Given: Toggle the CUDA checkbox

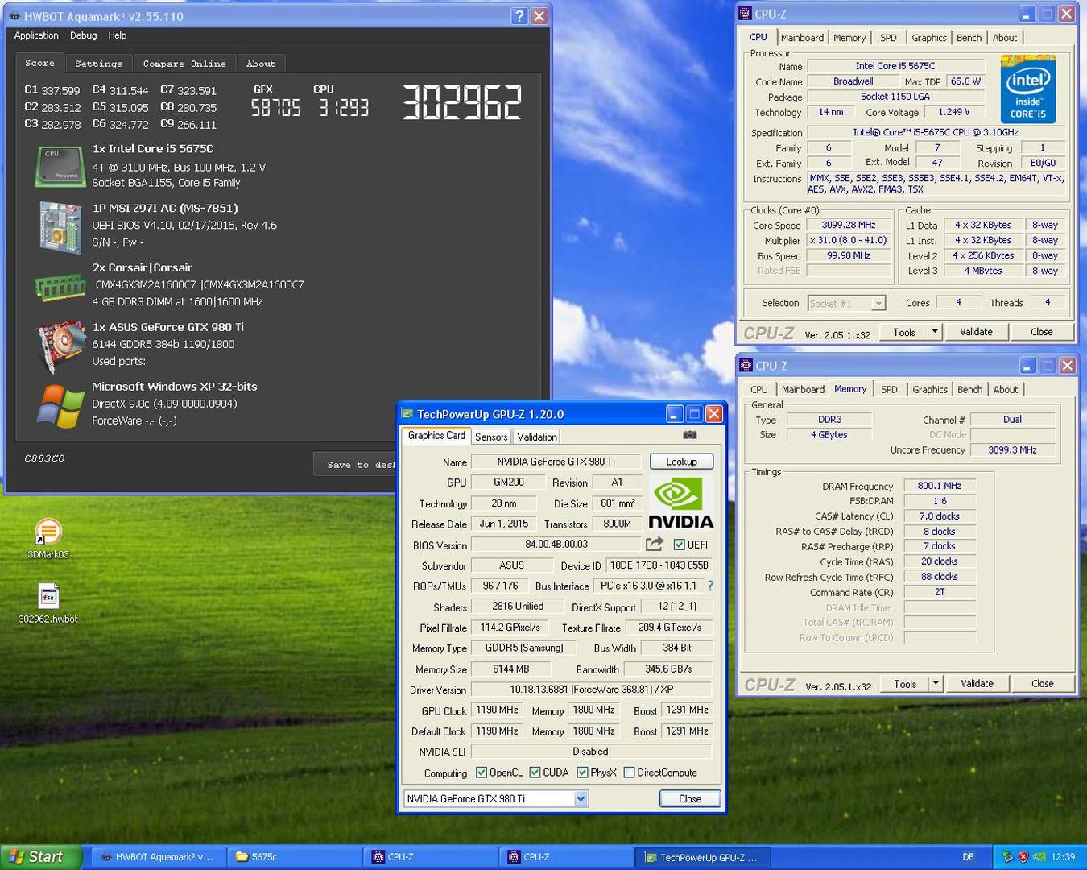Looking at the screenshot, I should [535, 773].
